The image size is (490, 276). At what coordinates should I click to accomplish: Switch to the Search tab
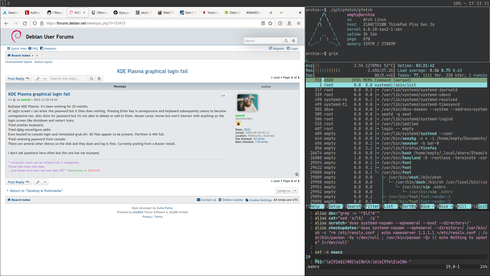click(x=11, y=13)
